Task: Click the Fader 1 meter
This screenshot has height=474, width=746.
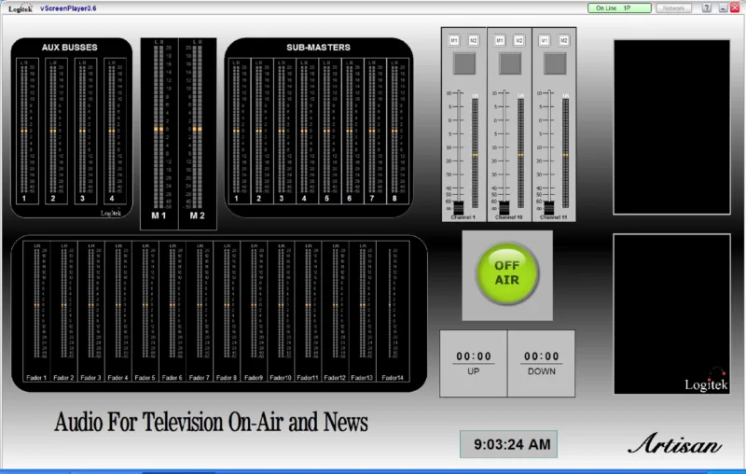Action: [x=36, y=312]
